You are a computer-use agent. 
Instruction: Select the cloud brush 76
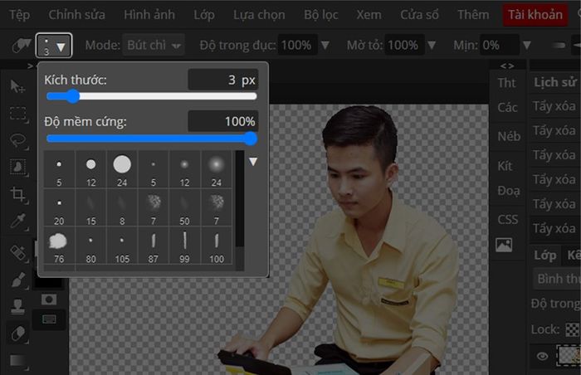[x=59, y=246]
